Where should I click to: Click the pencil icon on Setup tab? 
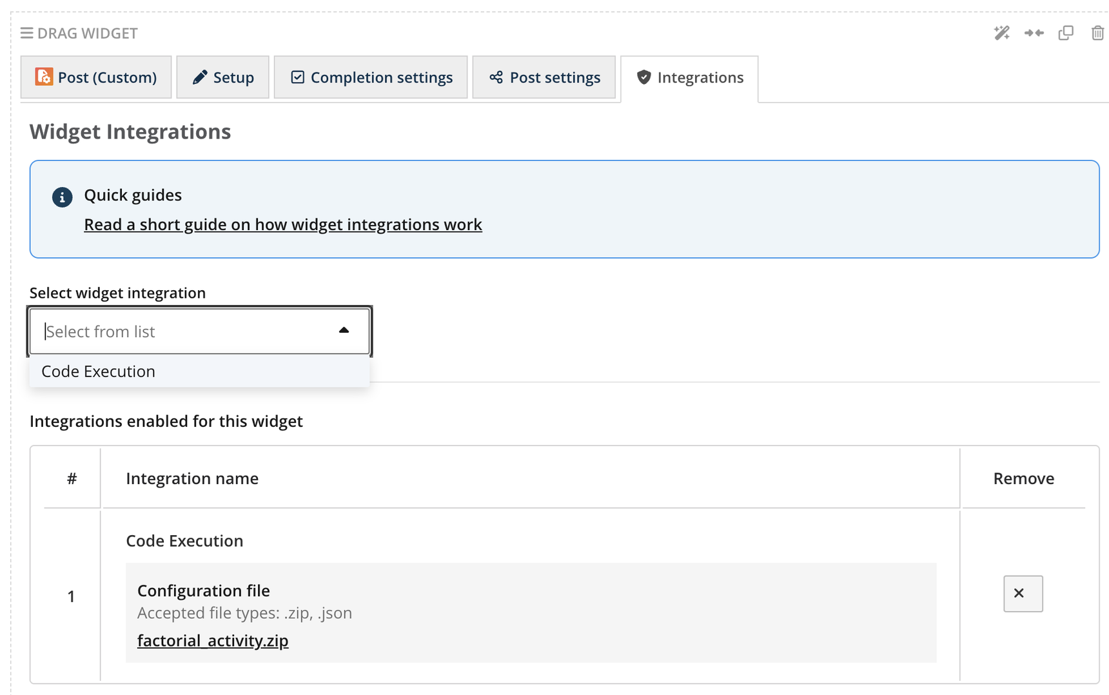tap(200, 77)
